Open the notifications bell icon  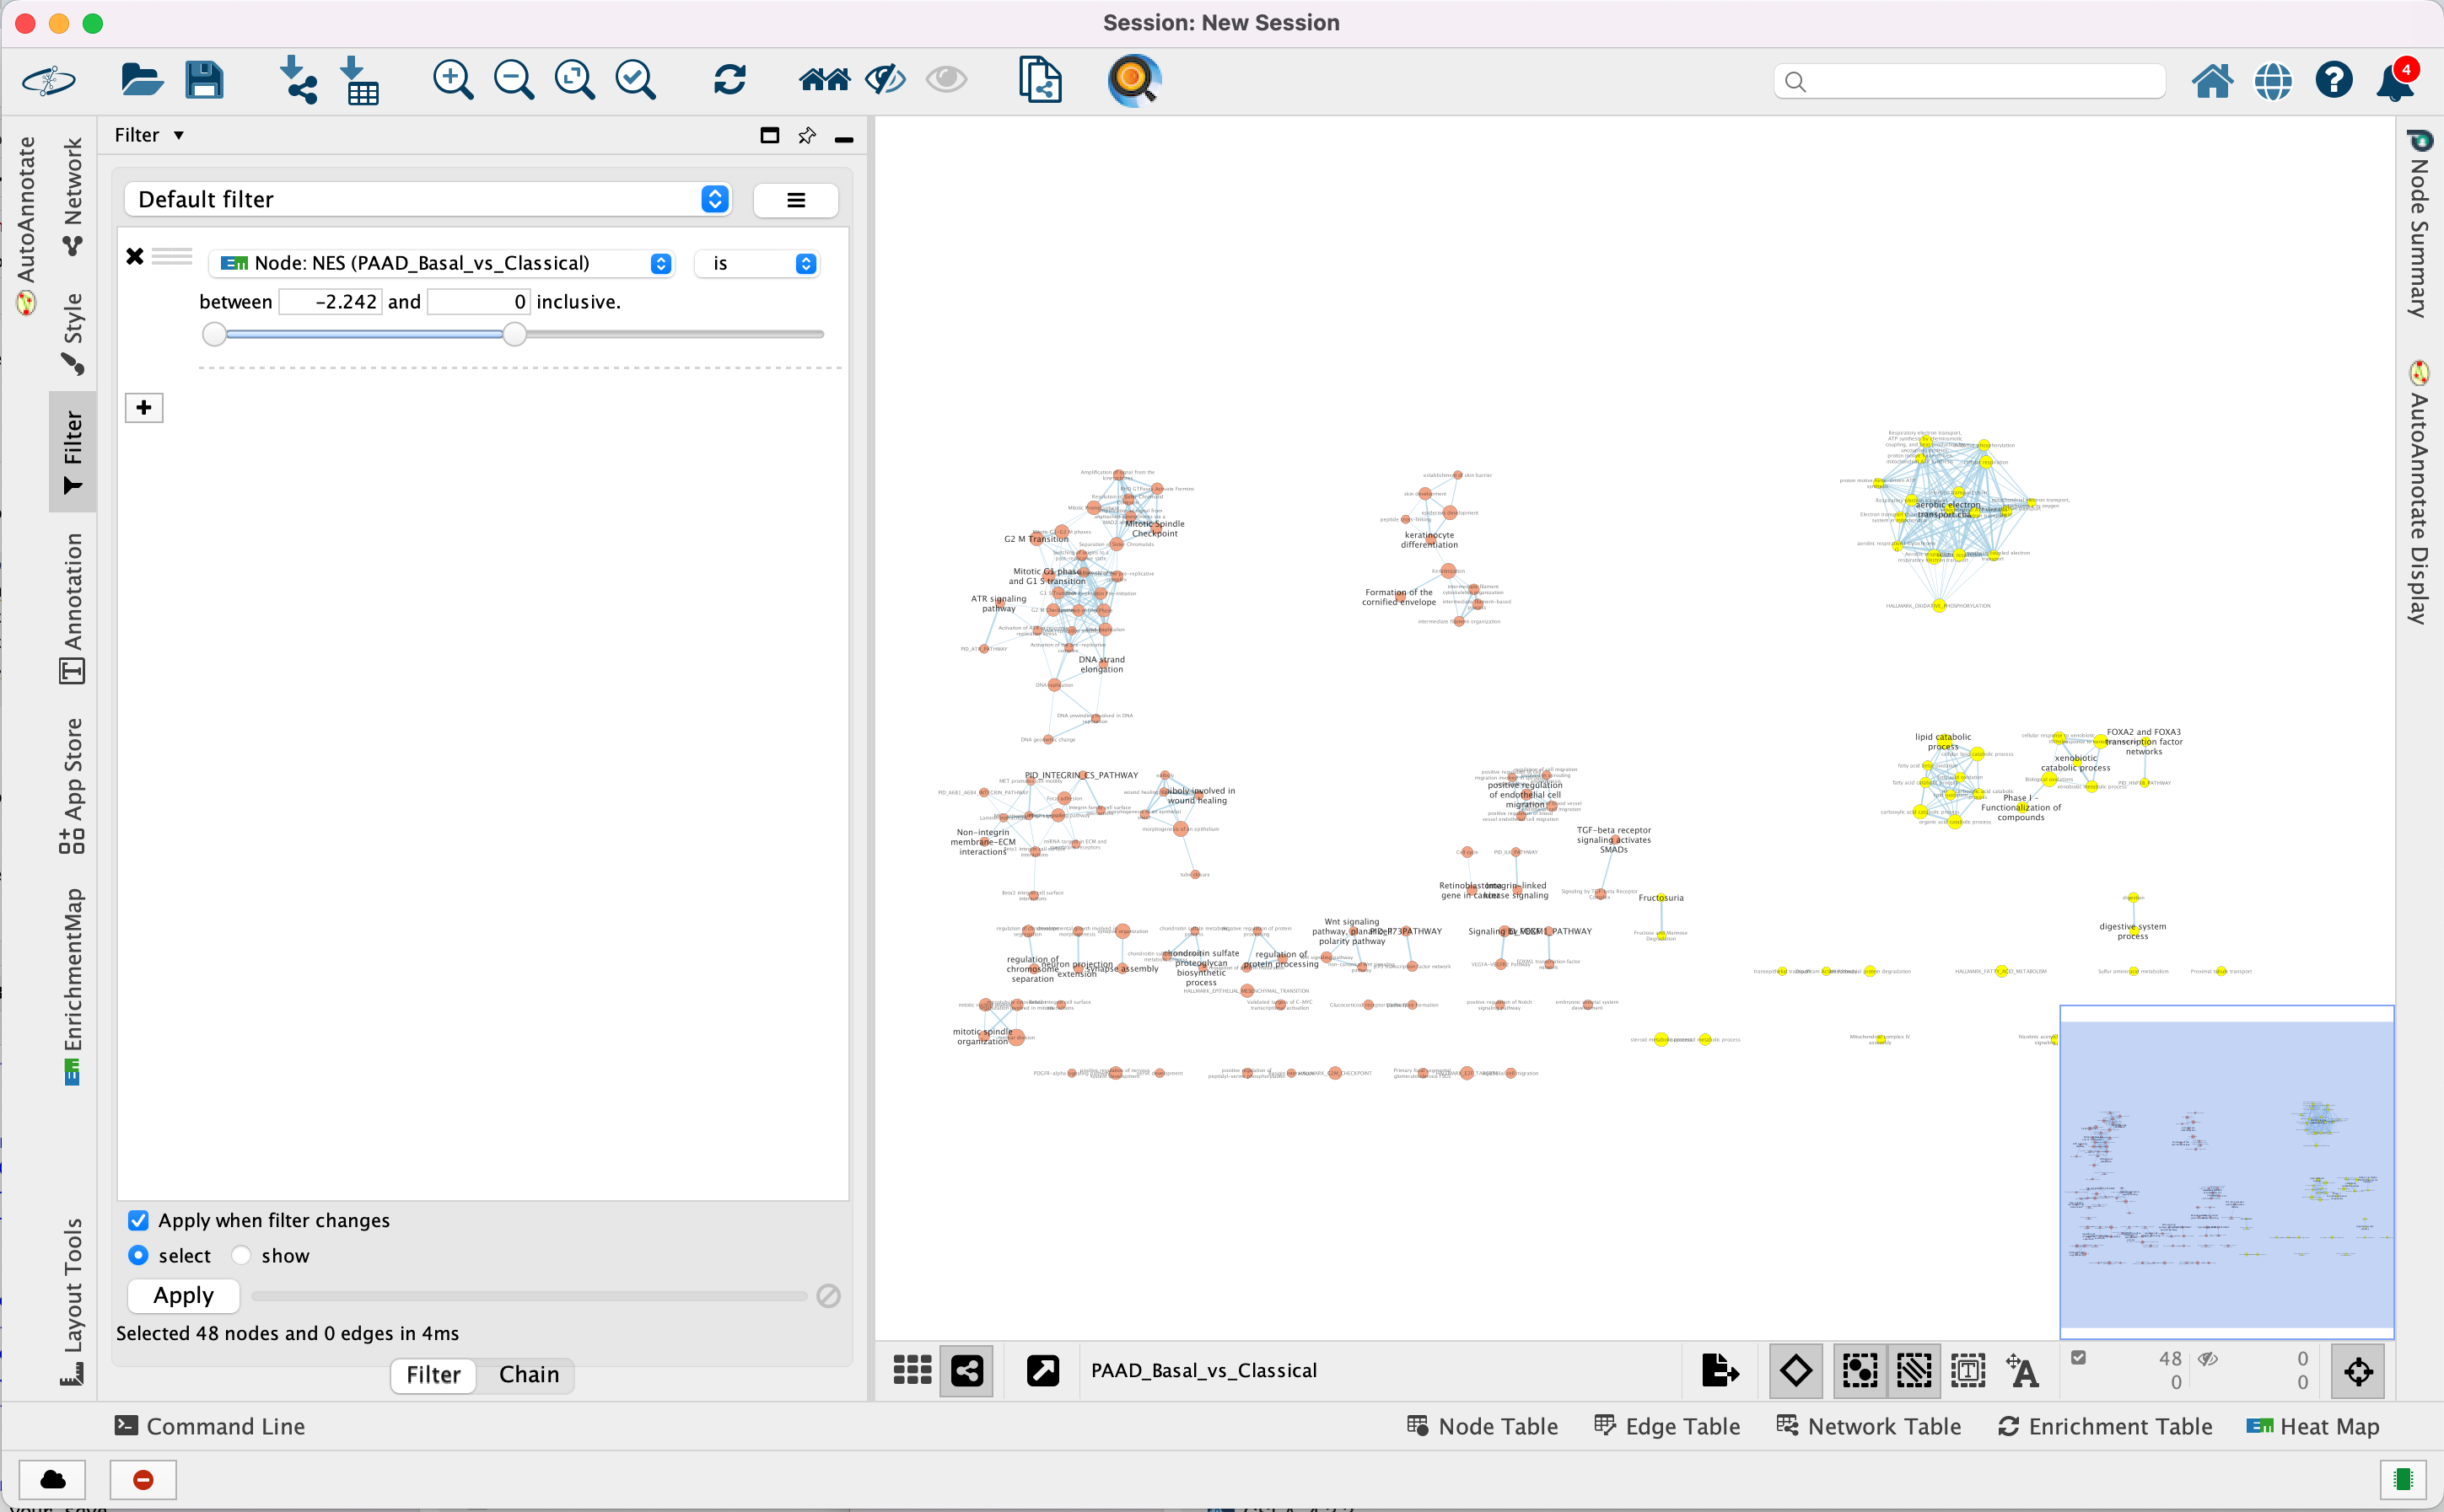2396,81
